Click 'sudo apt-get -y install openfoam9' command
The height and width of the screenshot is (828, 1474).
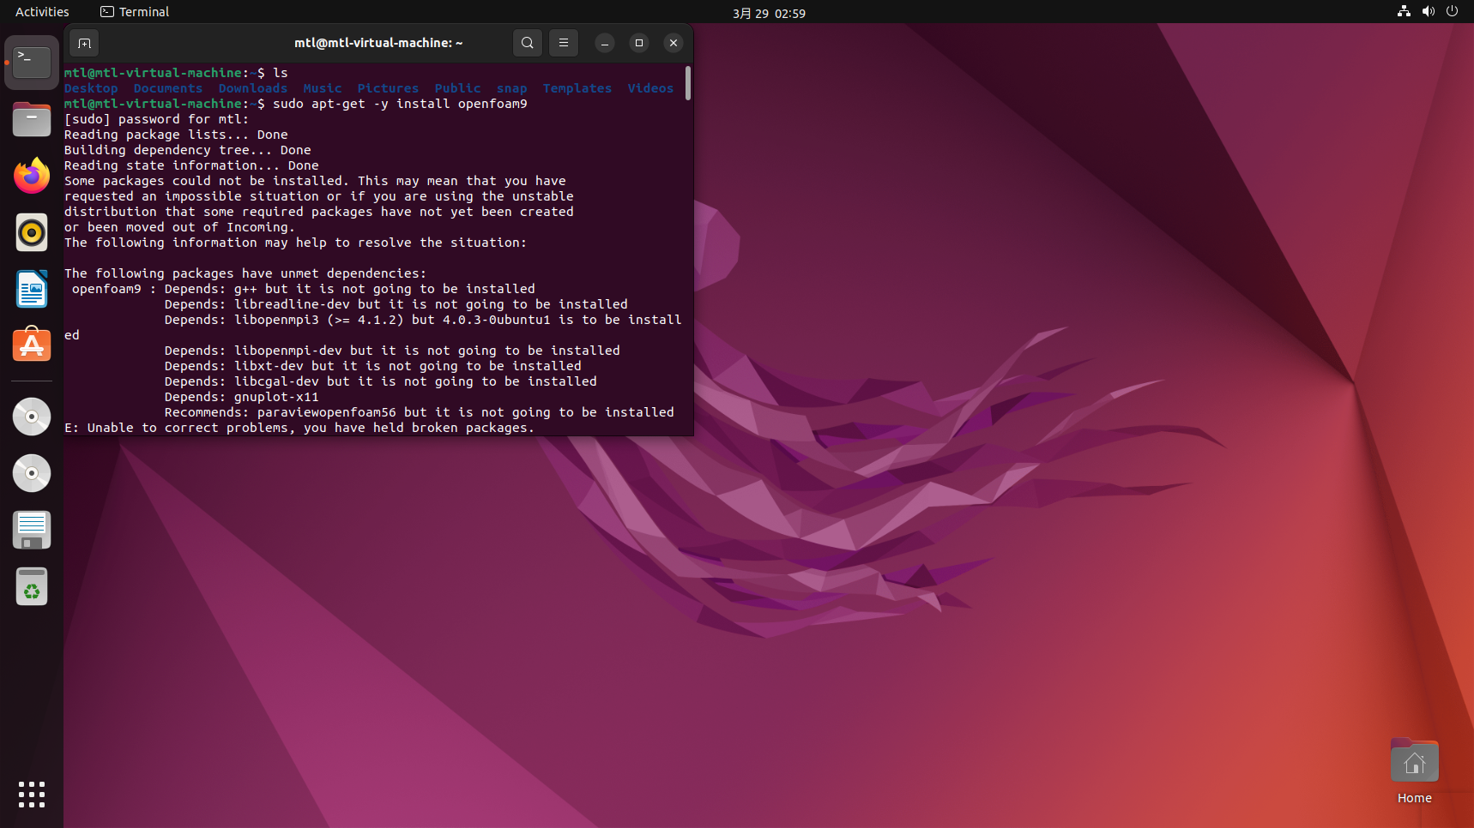pyautogui.click(x=400, y=104)
